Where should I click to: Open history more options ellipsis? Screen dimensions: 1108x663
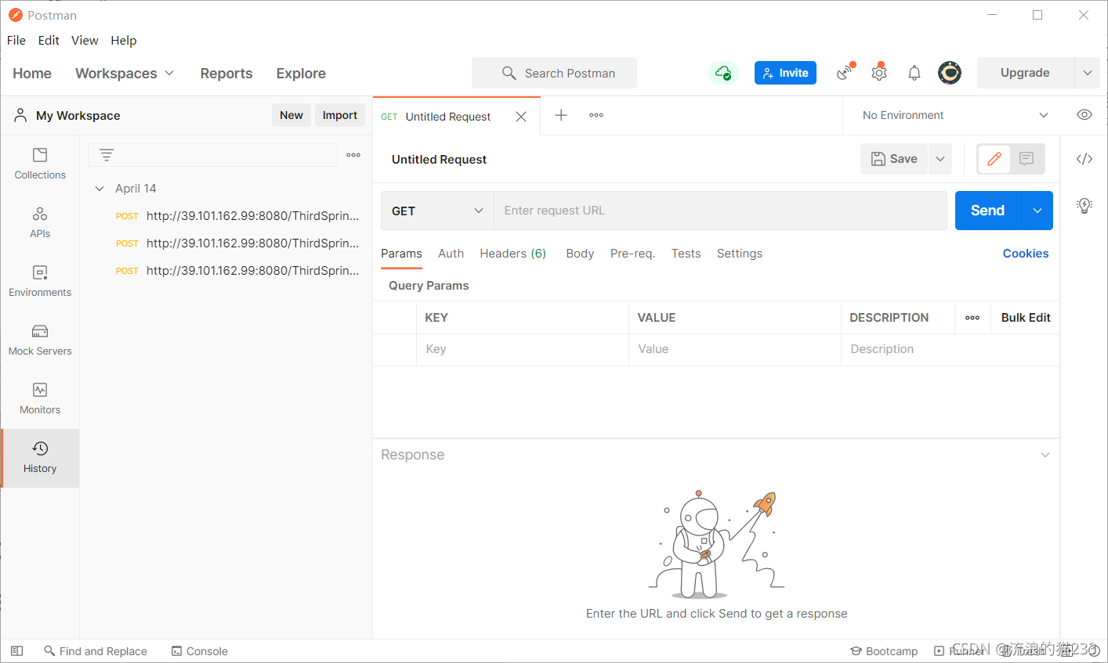353,155
